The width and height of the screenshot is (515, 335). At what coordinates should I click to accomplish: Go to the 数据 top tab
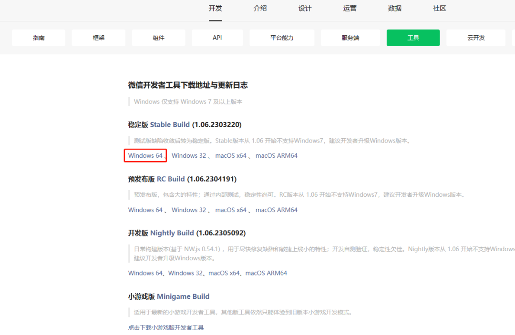tap(394, 9)
